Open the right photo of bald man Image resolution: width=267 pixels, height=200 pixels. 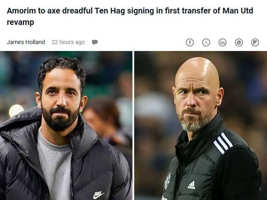[x=201, y=126]
